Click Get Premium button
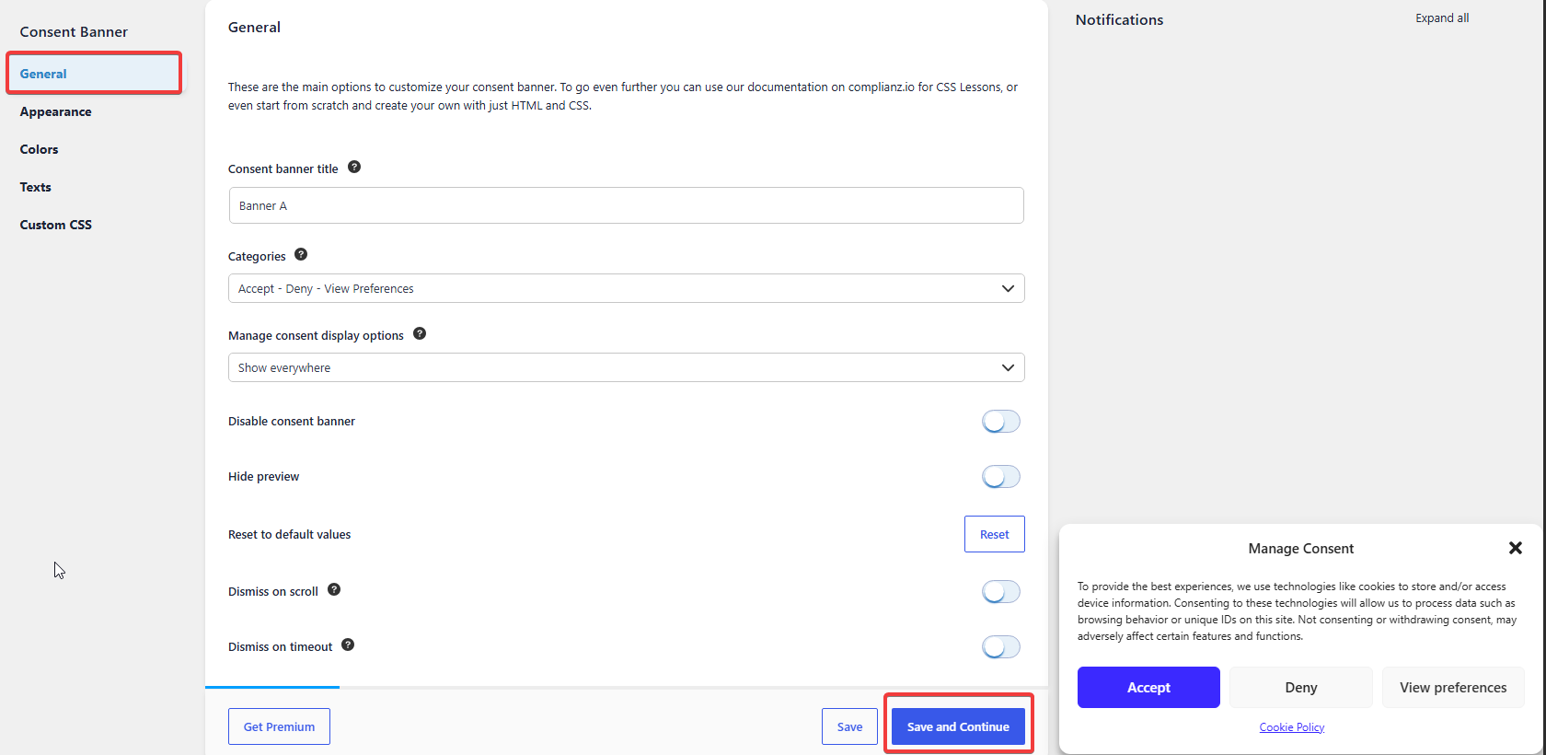Screen dimensions: 1546x755 pos(279,726)
